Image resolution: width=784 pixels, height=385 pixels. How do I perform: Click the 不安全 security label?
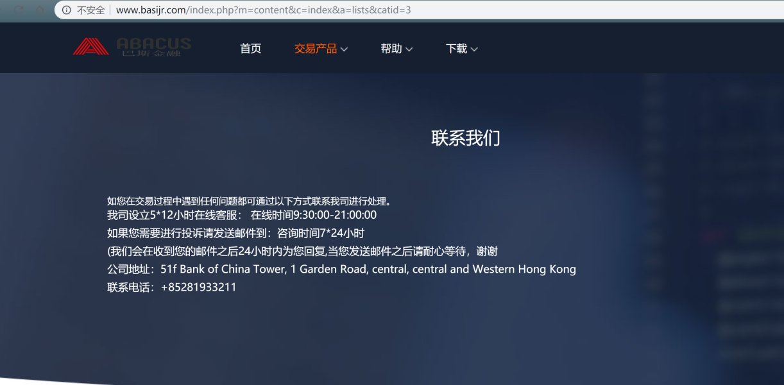pos(90,10)
